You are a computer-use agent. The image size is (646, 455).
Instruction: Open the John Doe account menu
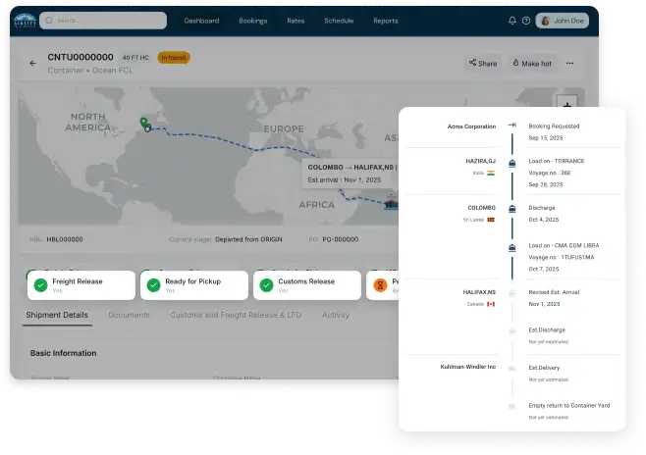(x=563, y=21)
